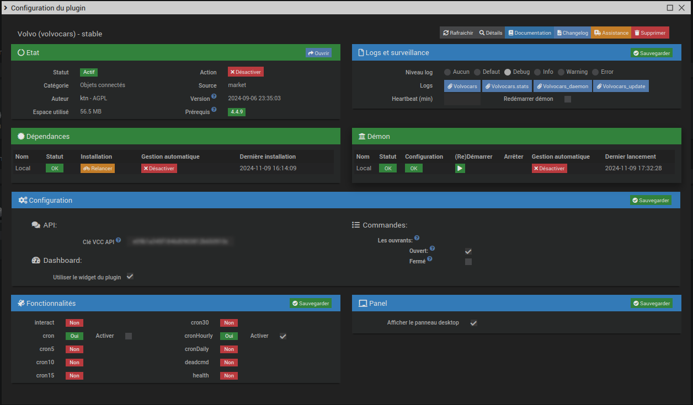Screen dimensions: 693x405
Task: Click the daemon Configuration OK badge
Action: pyautogui.click(x=414, y=168)
